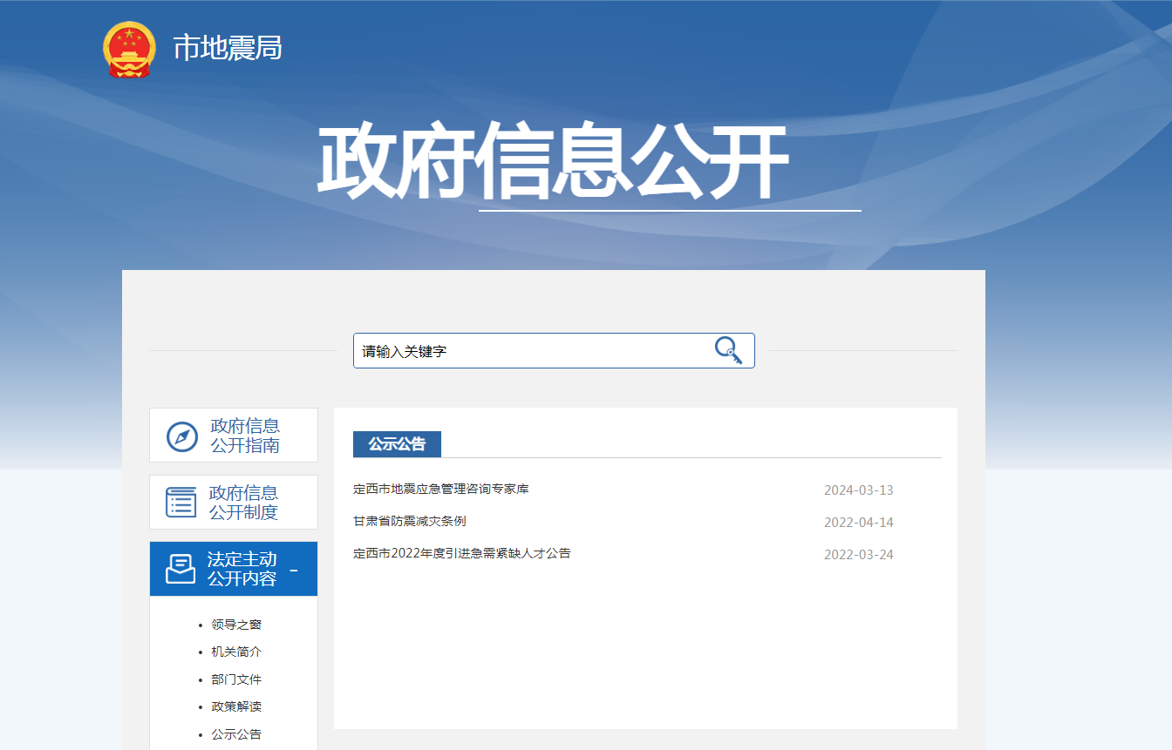The image size is (1172, 750).
Task: Click the national emblem logo of 市地震局
Action: (128, 50)
